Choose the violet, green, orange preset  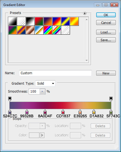(x=12, y=30)
